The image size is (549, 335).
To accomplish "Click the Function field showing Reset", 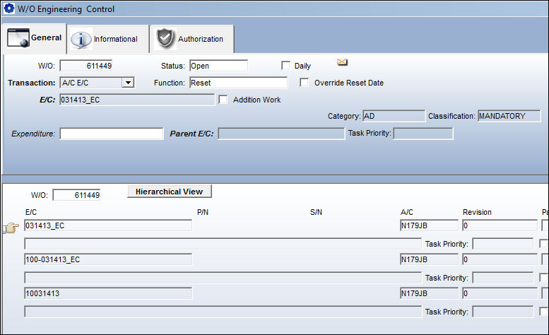I will (238, 83).
